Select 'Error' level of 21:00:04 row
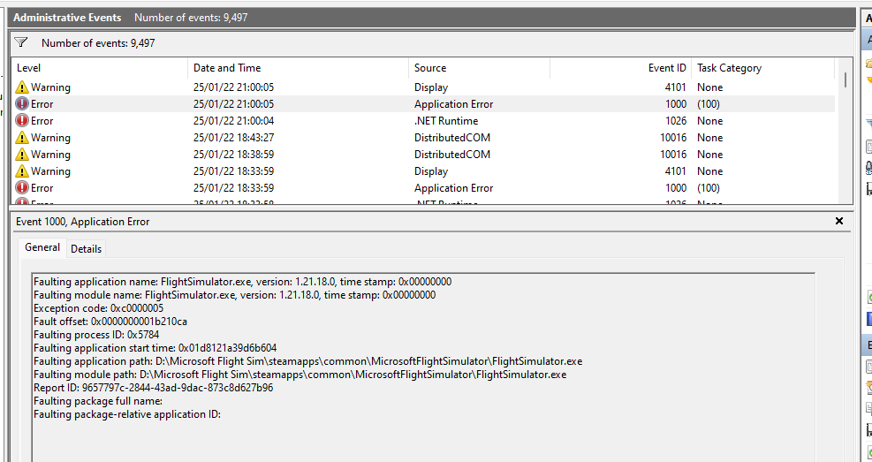 [x=42, y=121]
